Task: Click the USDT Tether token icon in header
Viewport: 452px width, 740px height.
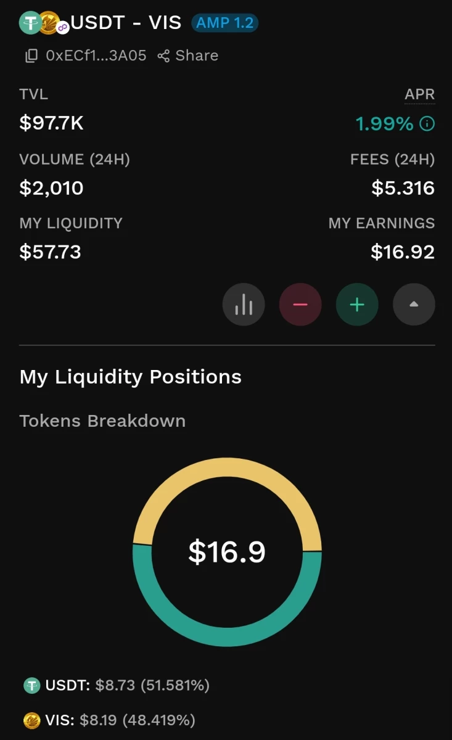Action: pyautogui.click(x=30, y=23)
